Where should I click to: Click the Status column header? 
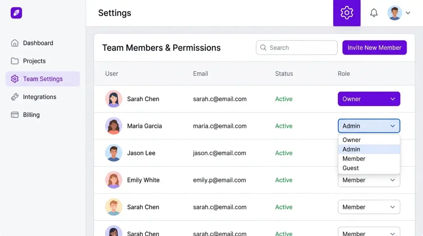(x=284, y=73)
